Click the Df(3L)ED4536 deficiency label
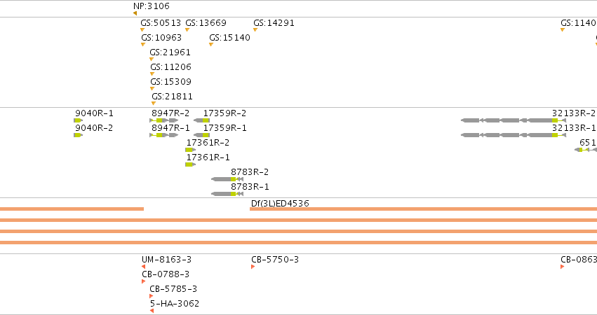The height and width of the screenshot is (315, 597). click(x=280, y=203)
